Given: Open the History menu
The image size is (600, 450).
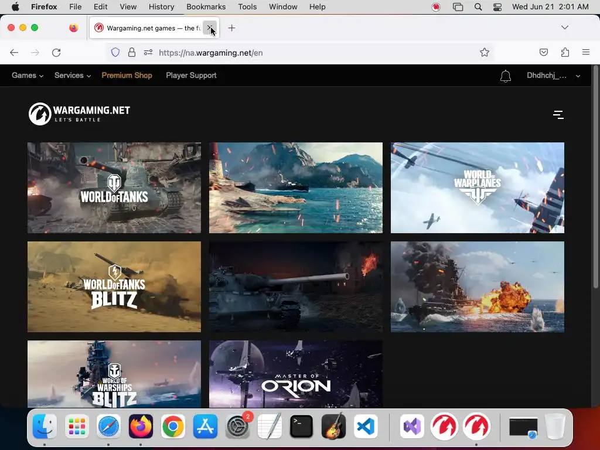Looking at the screenshot, I should point(162,7).
